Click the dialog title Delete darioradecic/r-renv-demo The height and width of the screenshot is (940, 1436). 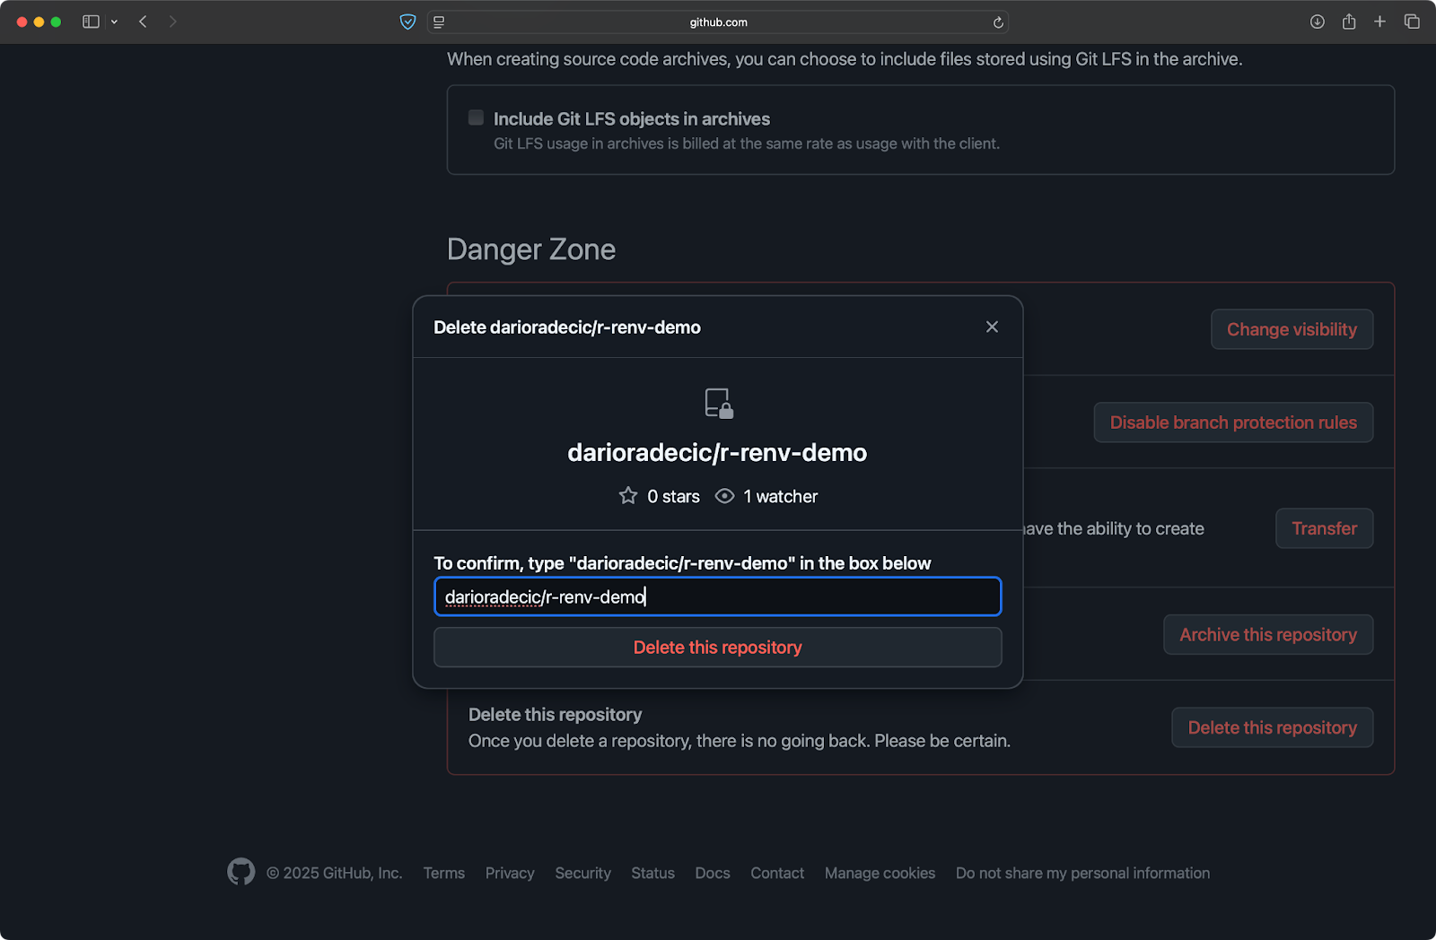pos(567,327)
